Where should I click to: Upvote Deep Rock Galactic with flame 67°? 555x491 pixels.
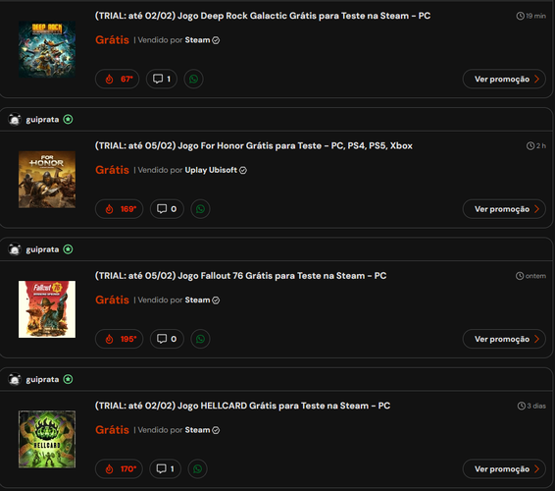(x=117, y=79)
